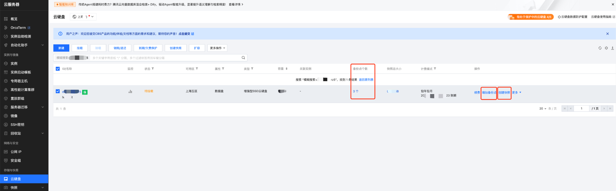The width and height of the screenshot is (616, 191).
Task: Click toolbar 创建快照 button
Action: [x=176, y=48]
